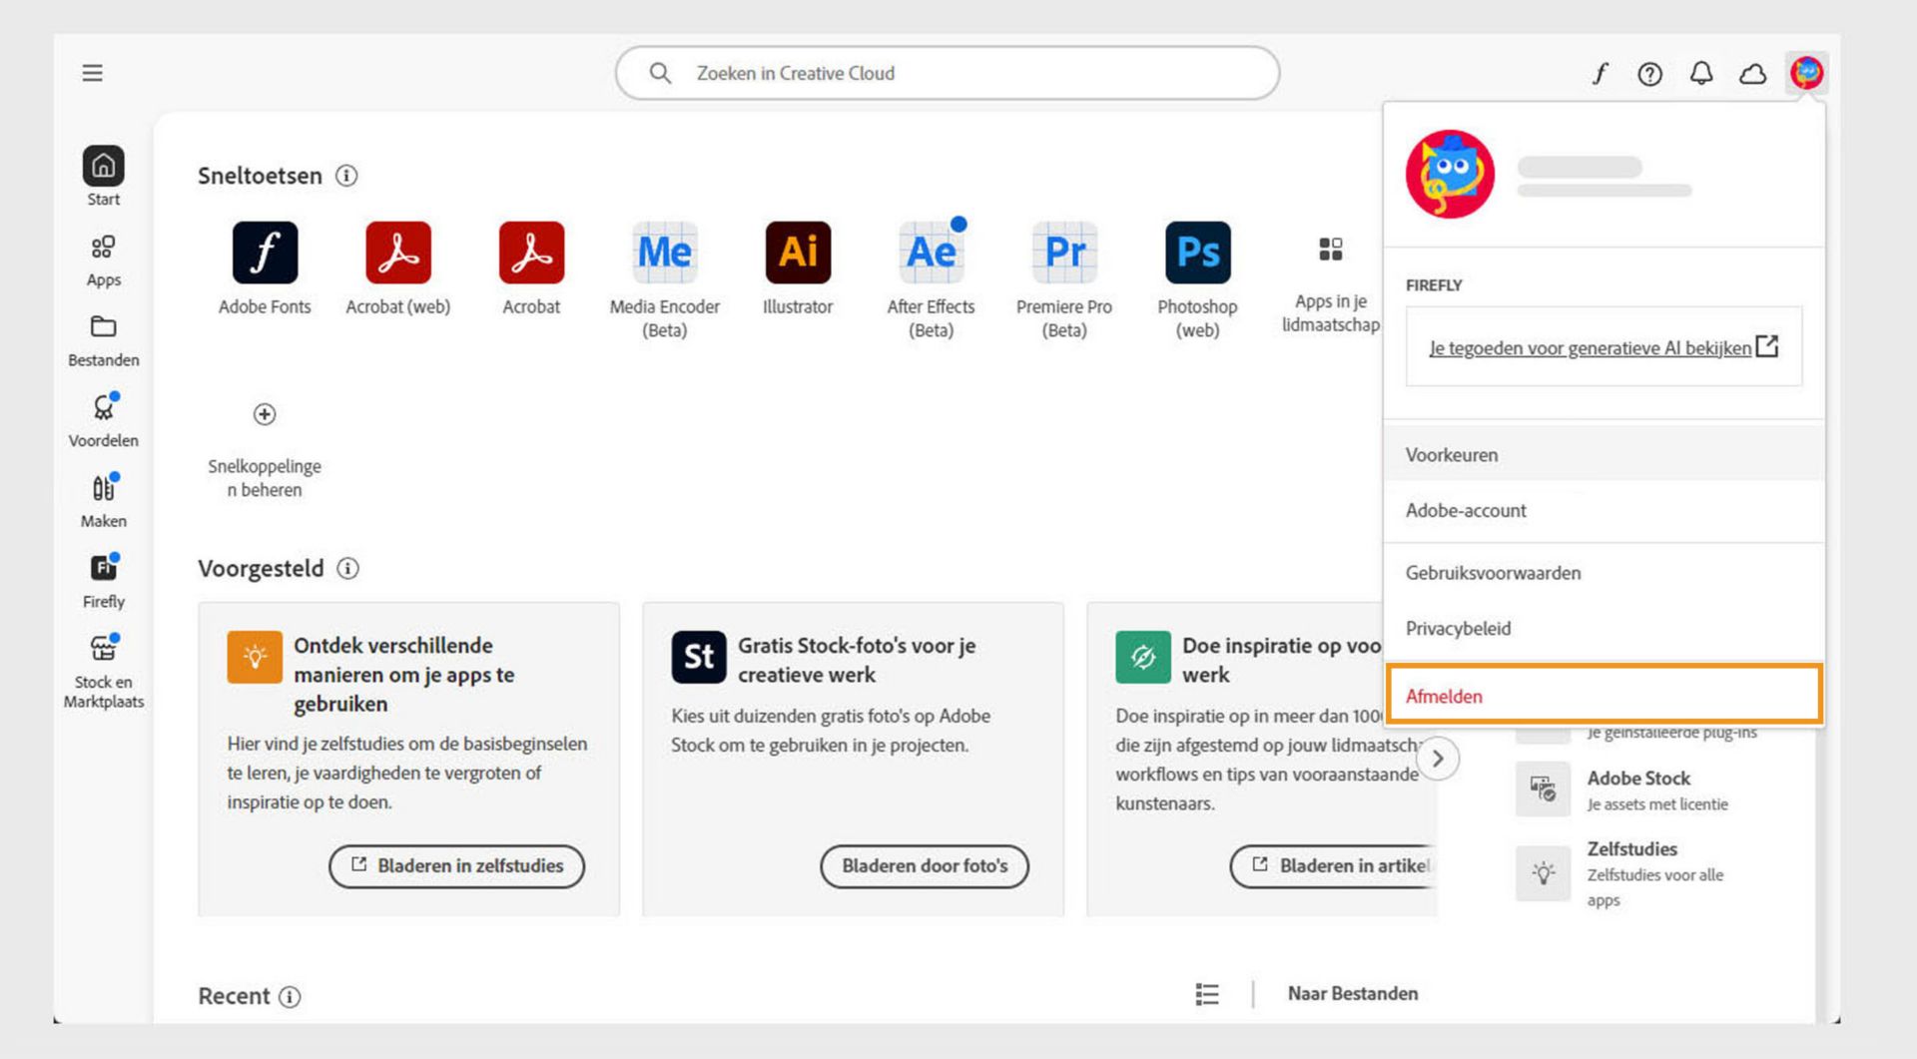The height and width of the screenshot is (1059, 1917).
Task: Open Firefly in sidebar
Action: click(104, 582)
